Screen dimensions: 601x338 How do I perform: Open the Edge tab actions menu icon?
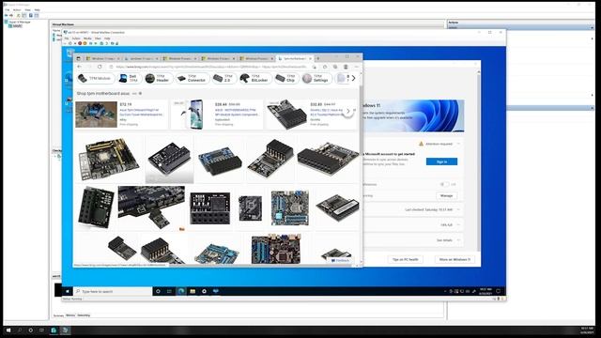pyautogui.click(x=79, y=58)
